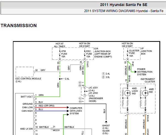The image size is (166, 135).
Task: Click the arrowhead pointing to POWER DISTRIBUTION SYSTEM
Action: point(135,72)
